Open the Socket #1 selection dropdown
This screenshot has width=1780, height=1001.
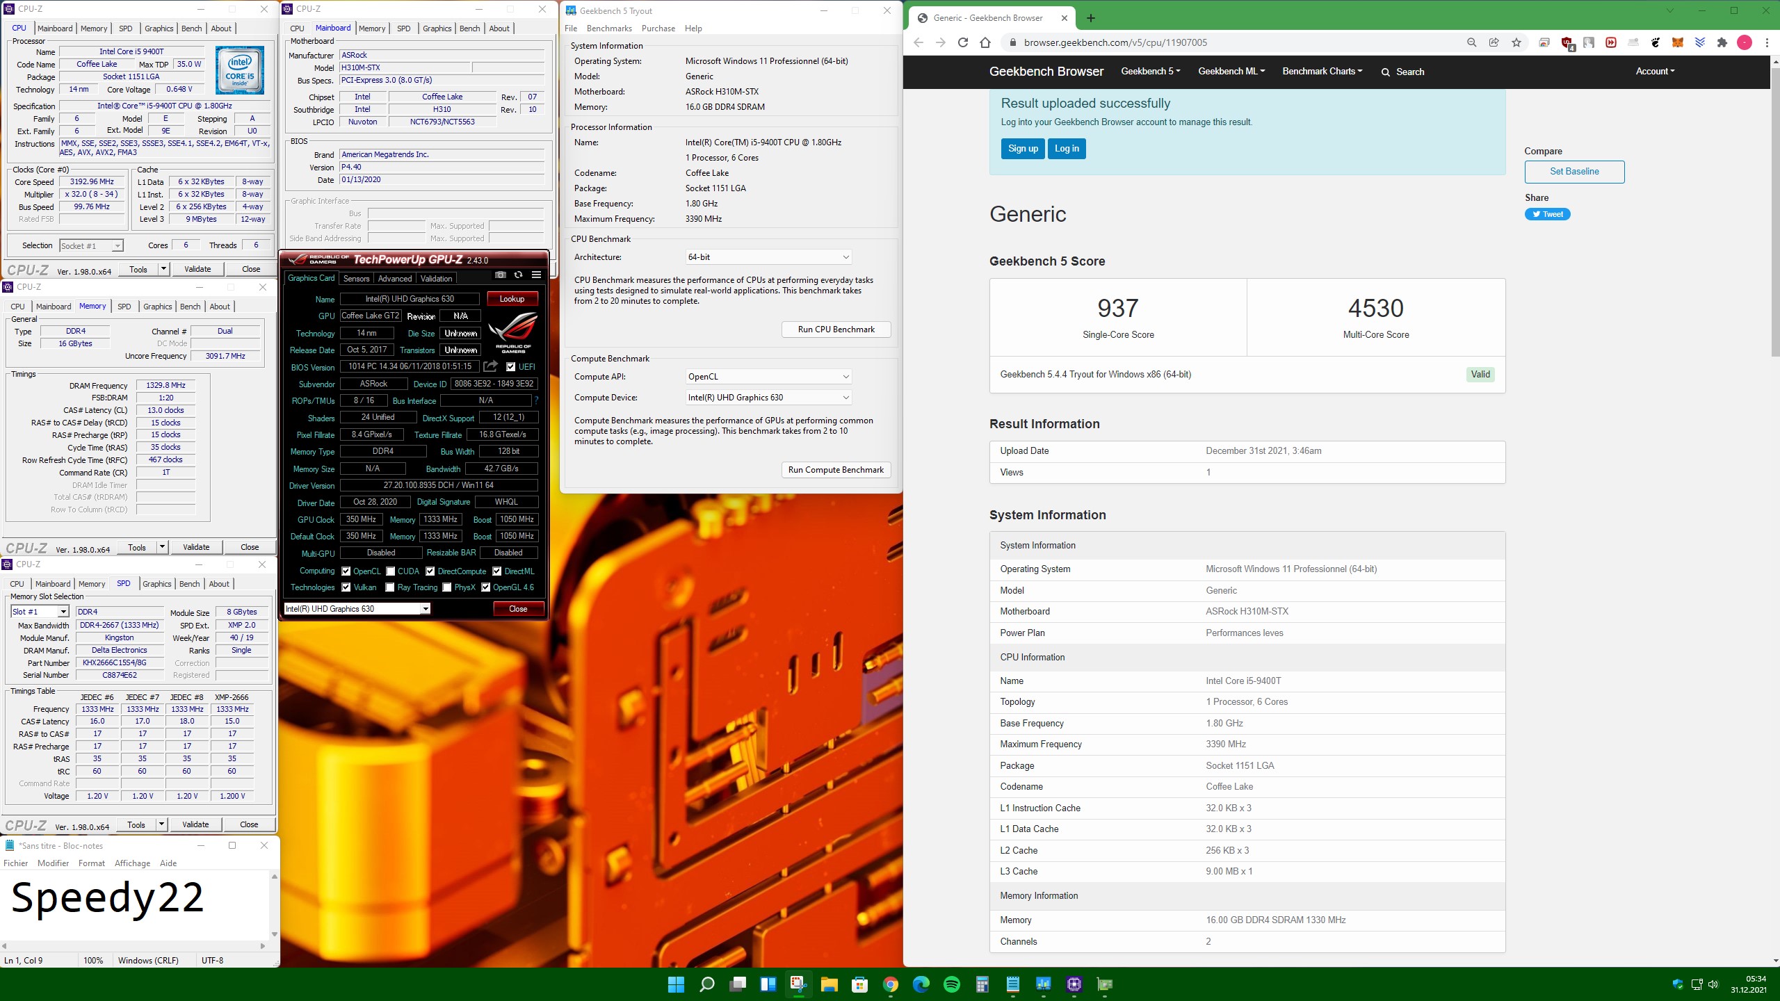[x=91, y=245]
